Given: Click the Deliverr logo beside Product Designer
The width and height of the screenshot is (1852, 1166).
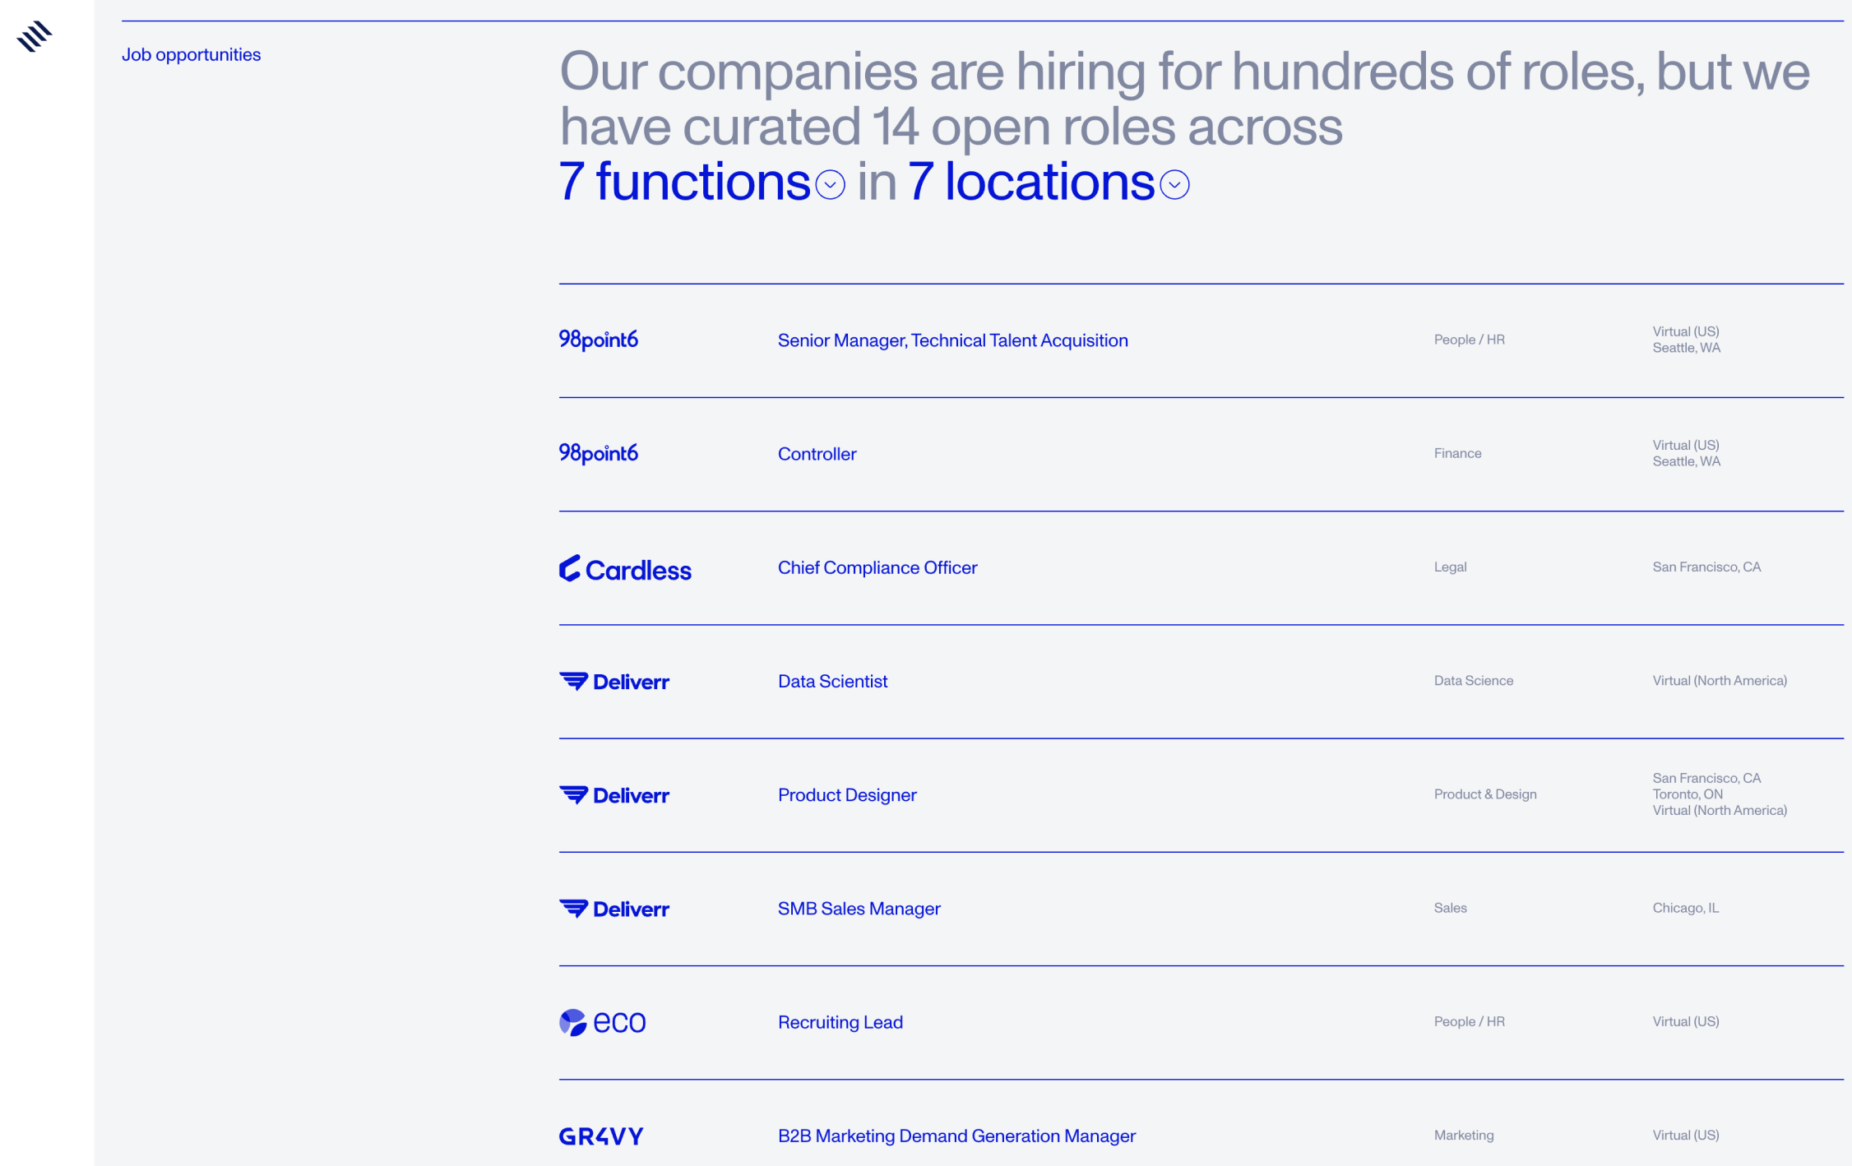Looking at the screenshot, I should (614, 795).
